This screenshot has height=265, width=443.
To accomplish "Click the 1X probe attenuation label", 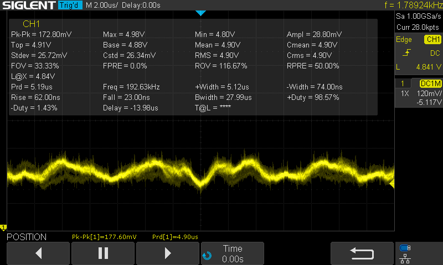I will click(405, 93).
